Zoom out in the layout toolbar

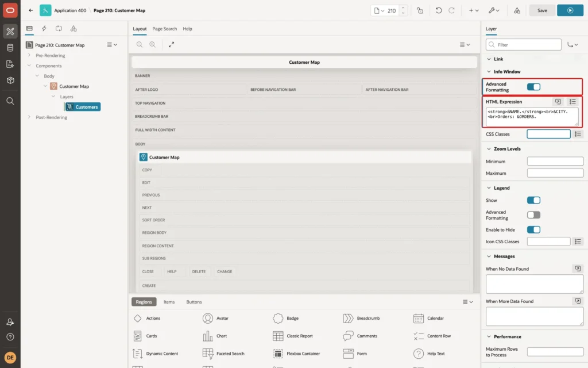point(140,44)
